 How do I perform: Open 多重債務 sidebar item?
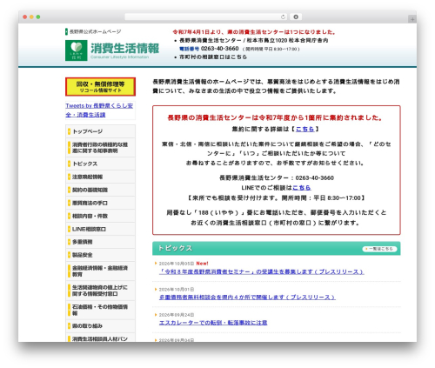tap(100, 242)
